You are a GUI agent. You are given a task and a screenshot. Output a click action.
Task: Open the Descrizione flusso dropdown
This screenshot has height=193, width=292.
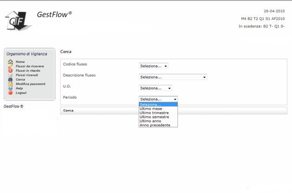click(173, 77)
